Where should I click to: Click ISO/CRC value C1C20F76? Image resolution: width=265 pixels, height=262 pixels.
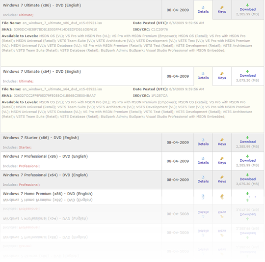(x=159, y=29)
